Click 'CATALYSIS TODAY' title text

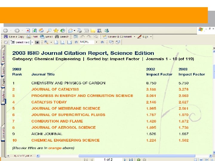coord(49,102)
